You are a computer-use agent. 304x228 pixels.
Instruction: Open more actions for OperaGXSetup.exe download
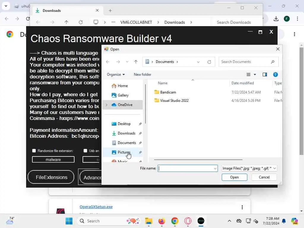(242, 207)
